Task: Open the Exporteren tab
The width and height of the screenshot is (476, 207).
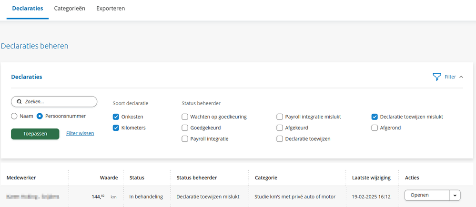Action: [111, 9]
